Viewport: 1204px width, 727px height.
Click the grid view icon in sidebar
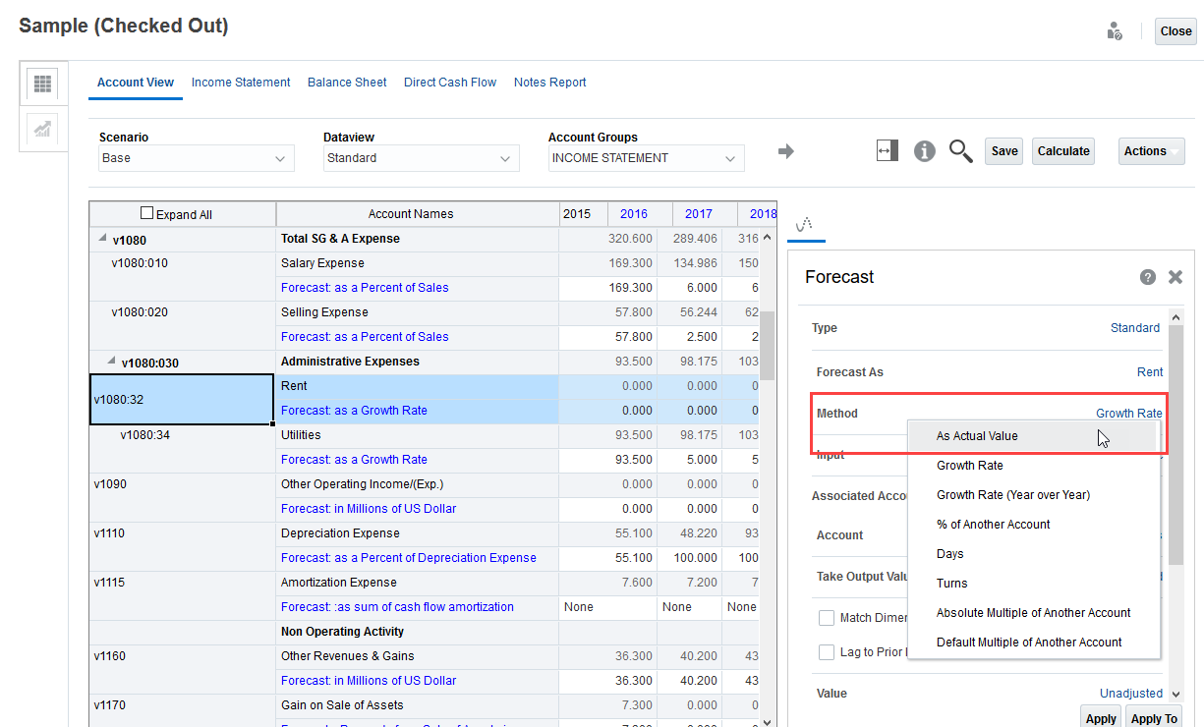coord(42,84)
